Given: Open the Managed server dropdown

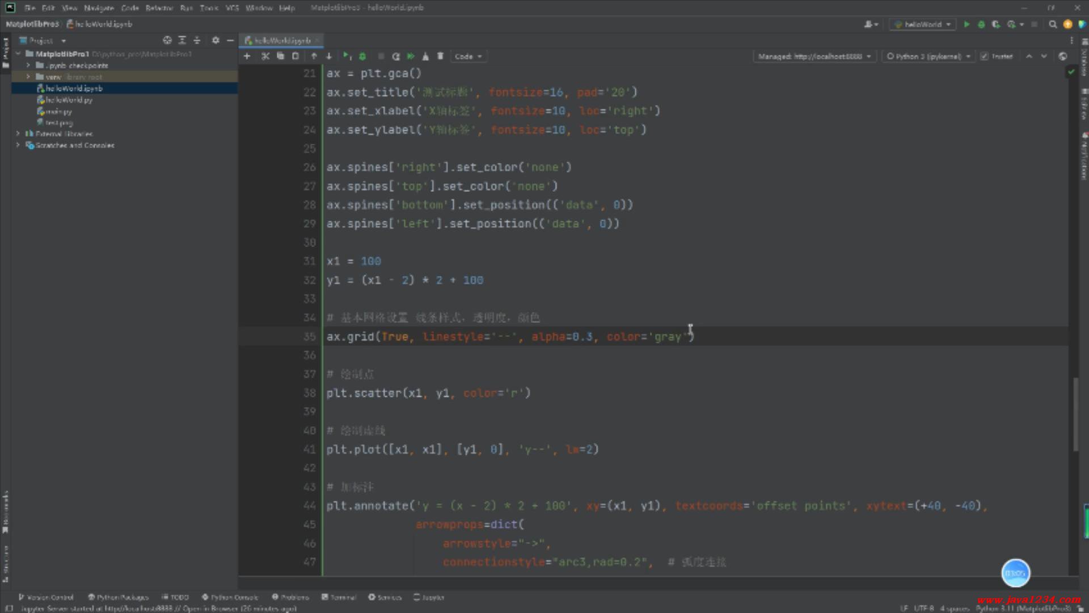Looking at the screenshot, I should click(x=814, y=56).
